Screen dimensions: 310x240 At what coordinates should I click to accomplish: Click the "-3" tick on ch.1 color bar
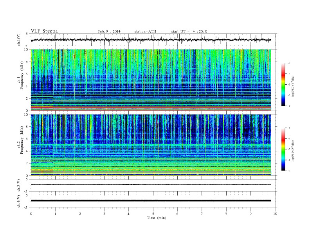(289, 63)
